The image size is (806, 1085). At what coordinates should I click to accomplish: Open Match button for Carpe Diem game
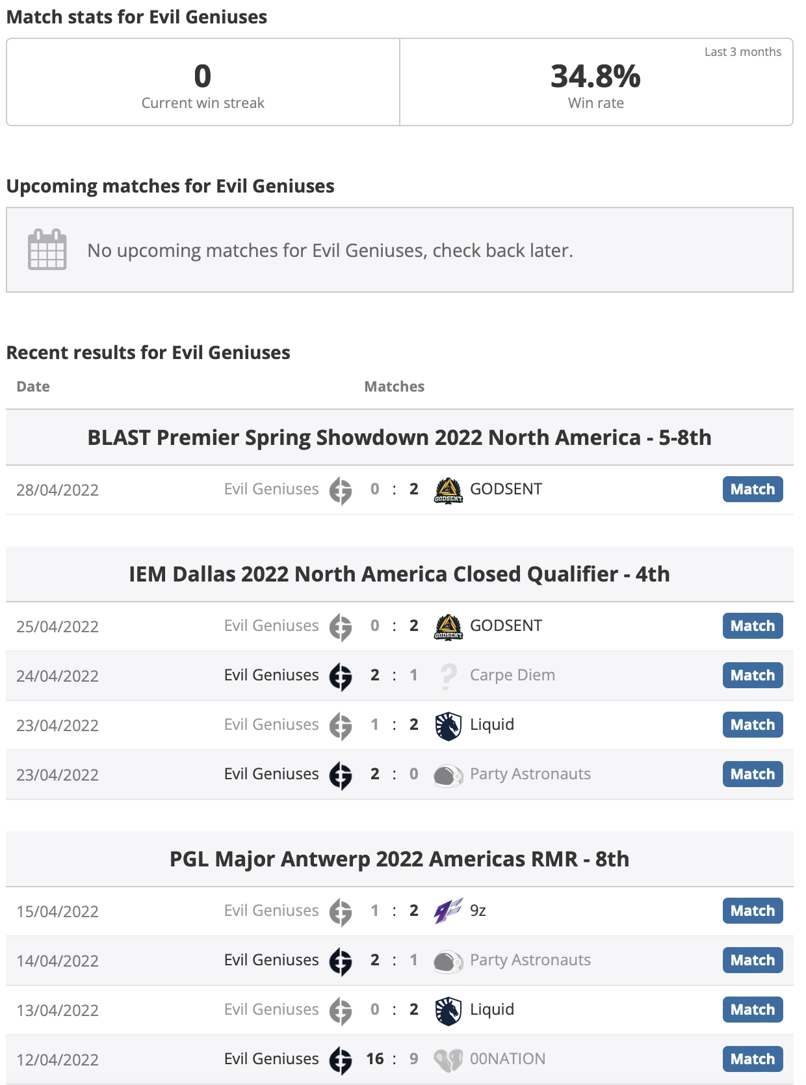tap(753, 675)
